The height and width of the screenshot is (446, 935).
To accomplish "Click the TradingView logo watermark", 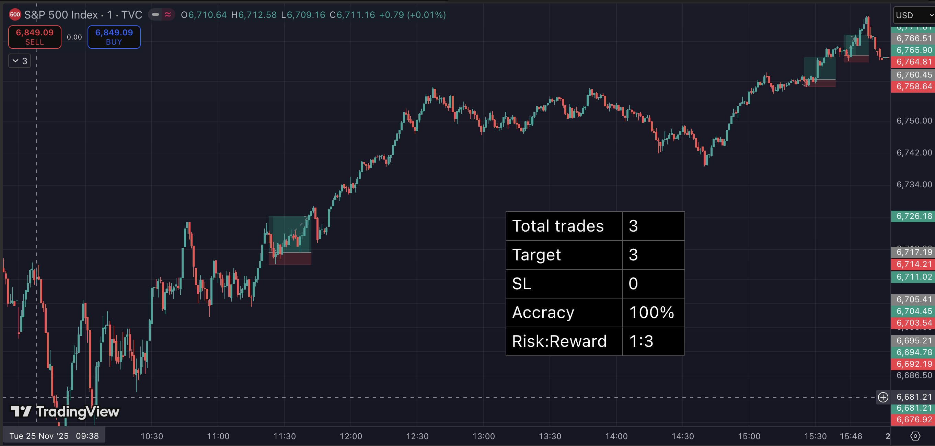I will [65, 412].
